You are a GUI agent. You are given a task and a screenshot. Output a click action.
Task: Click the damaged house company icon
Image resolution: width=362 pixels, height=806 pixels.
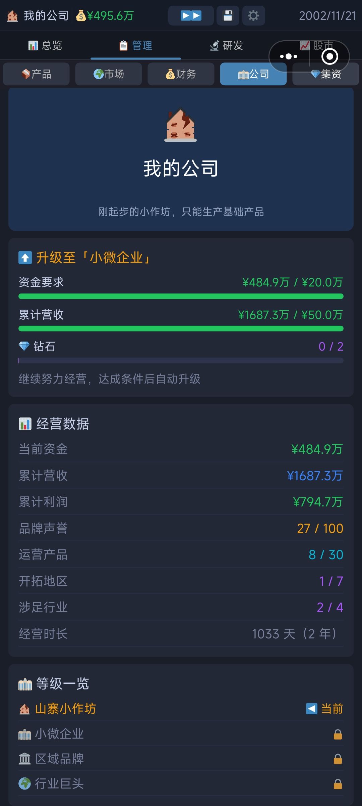tap(181, 125)
